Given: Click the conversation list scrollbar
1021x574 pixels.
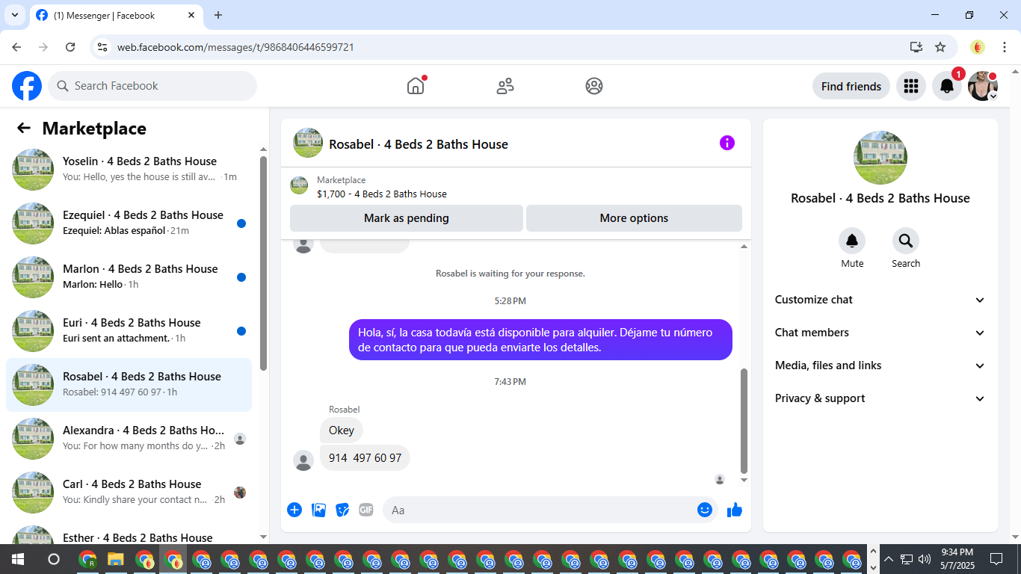Looking at the screenshot, I should point(263,263).
